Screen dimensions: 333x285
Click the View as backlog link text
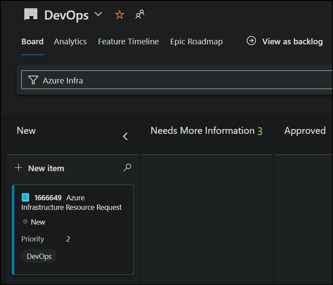pos(292,42)
